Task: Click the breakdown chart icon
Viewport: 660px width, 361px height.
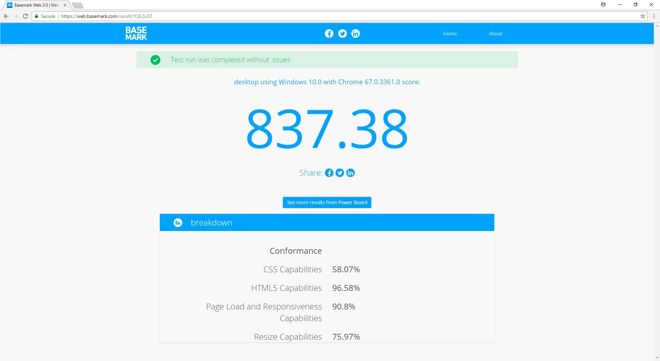Action: (178, 222)
